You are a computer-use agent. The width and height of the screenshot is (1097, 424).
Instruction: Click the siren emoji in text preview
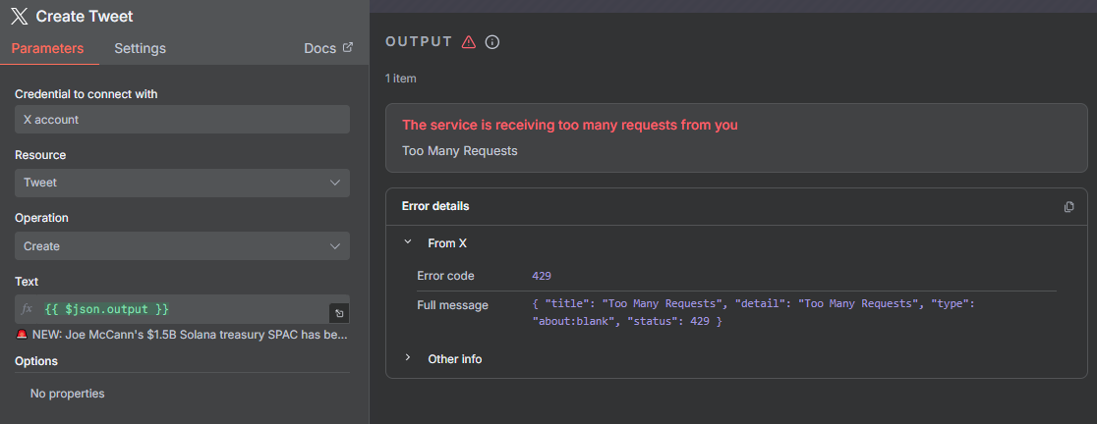click(22, 335)
